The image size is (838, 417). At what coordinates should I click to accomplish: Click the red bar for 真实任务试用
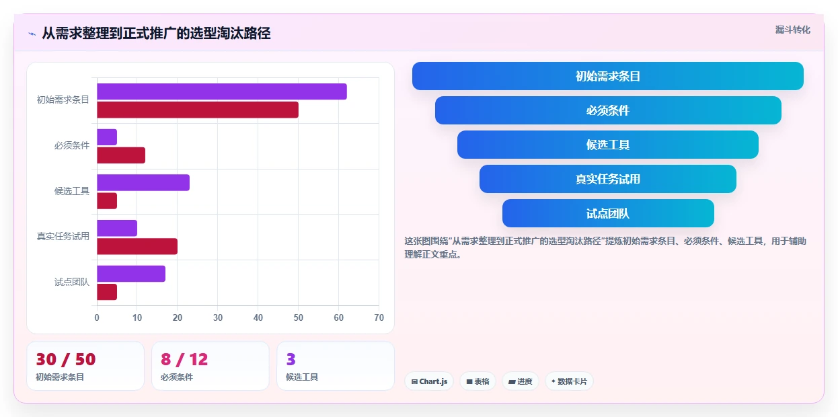point(137,246)
